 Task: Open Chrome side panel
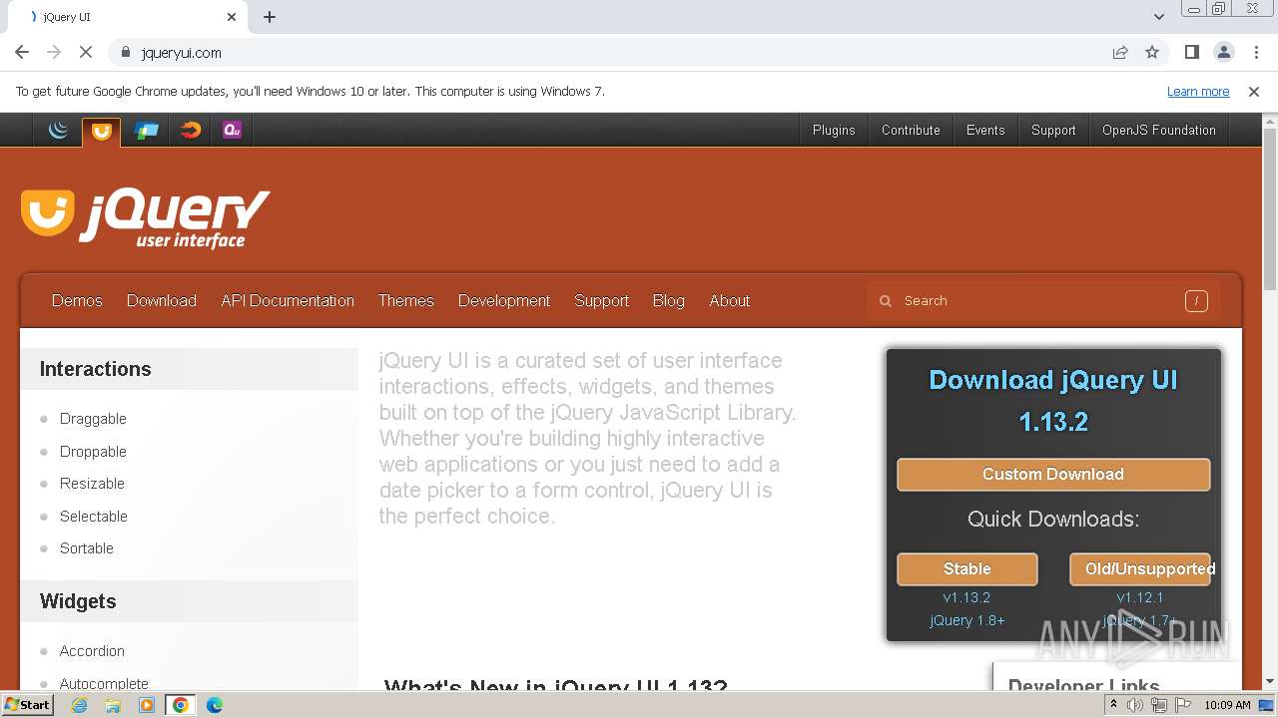click(1191, 52)
